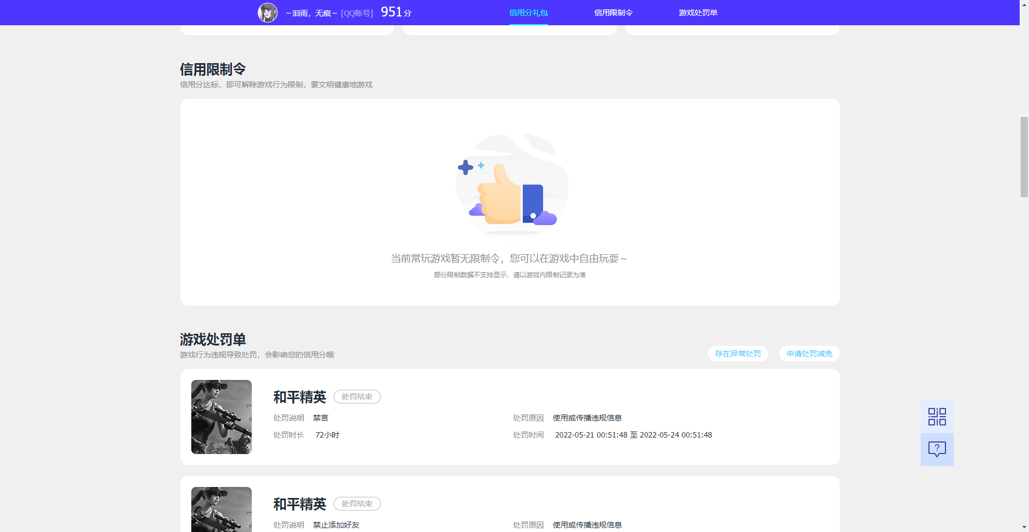Click the 存在异常处罚 button

click(x=738, y=354)
